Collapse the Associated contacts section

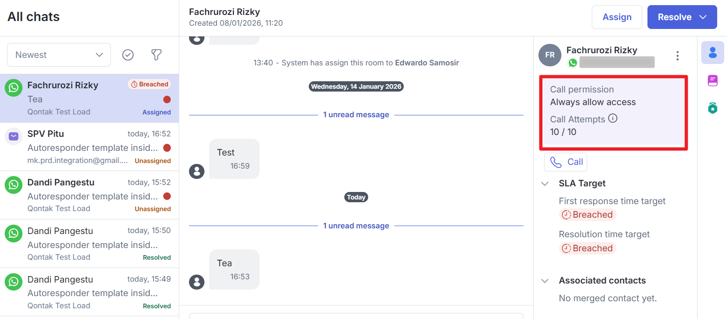545,281
